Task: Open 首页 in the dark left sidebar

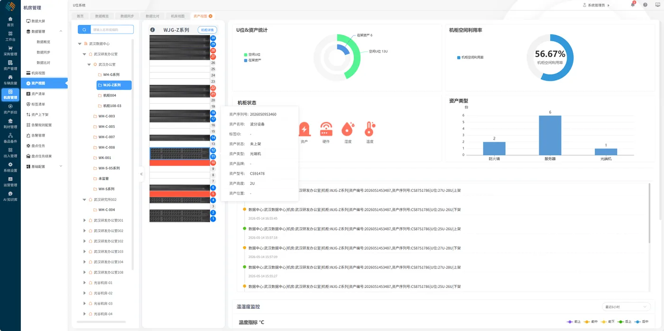Action: point(10,22)
